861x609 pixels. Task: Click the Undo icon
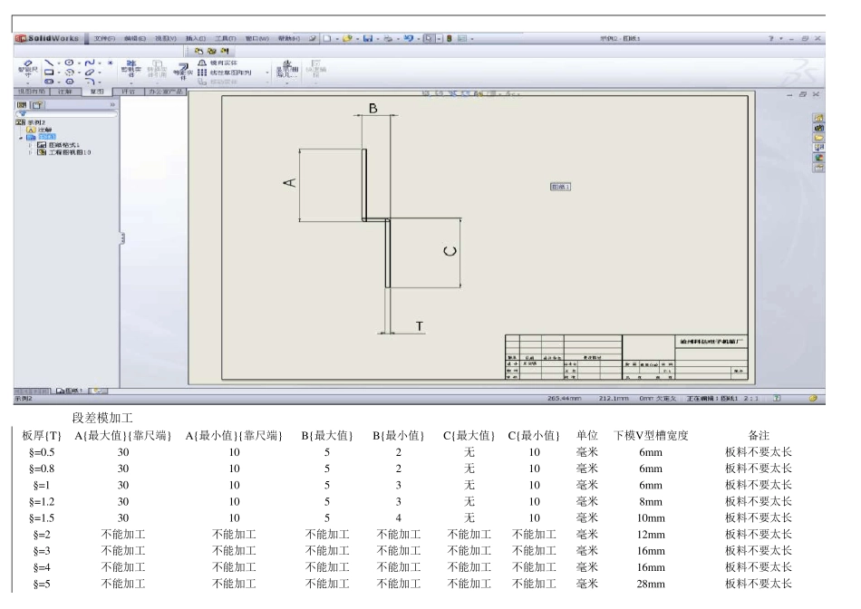[x=409, y=40]
